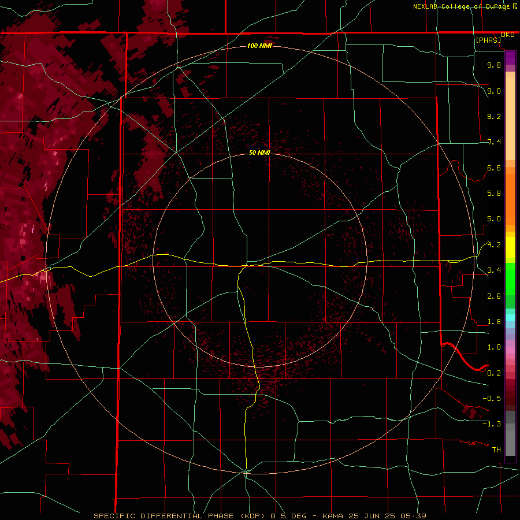The width and height of the screenshot is (520, 520).
Task: Click the 100 NMI range ring label
Action: coord(259,46)
